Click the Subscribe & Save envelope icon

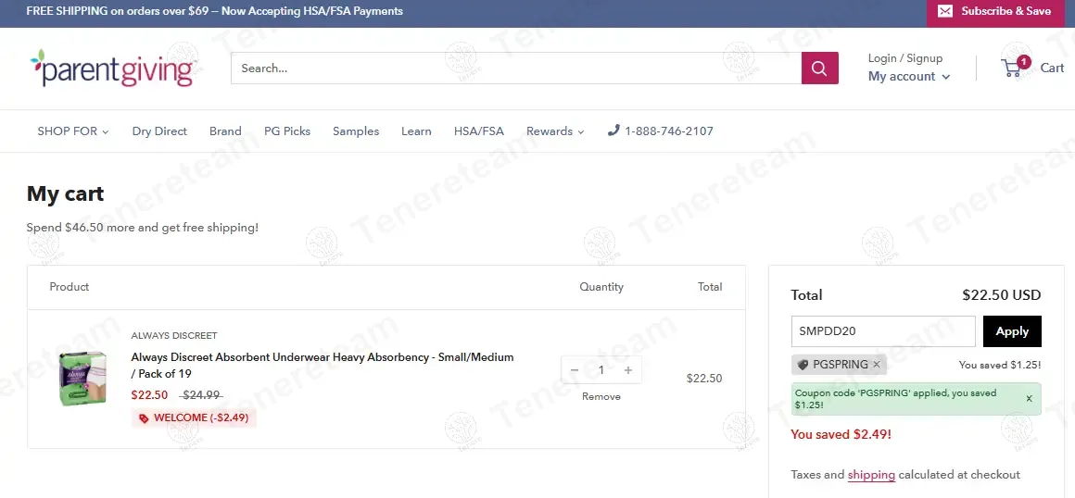[x=944, y=11]
